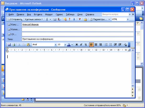
Task: Open the font size 10 dropdown
Action: (65, 45)
